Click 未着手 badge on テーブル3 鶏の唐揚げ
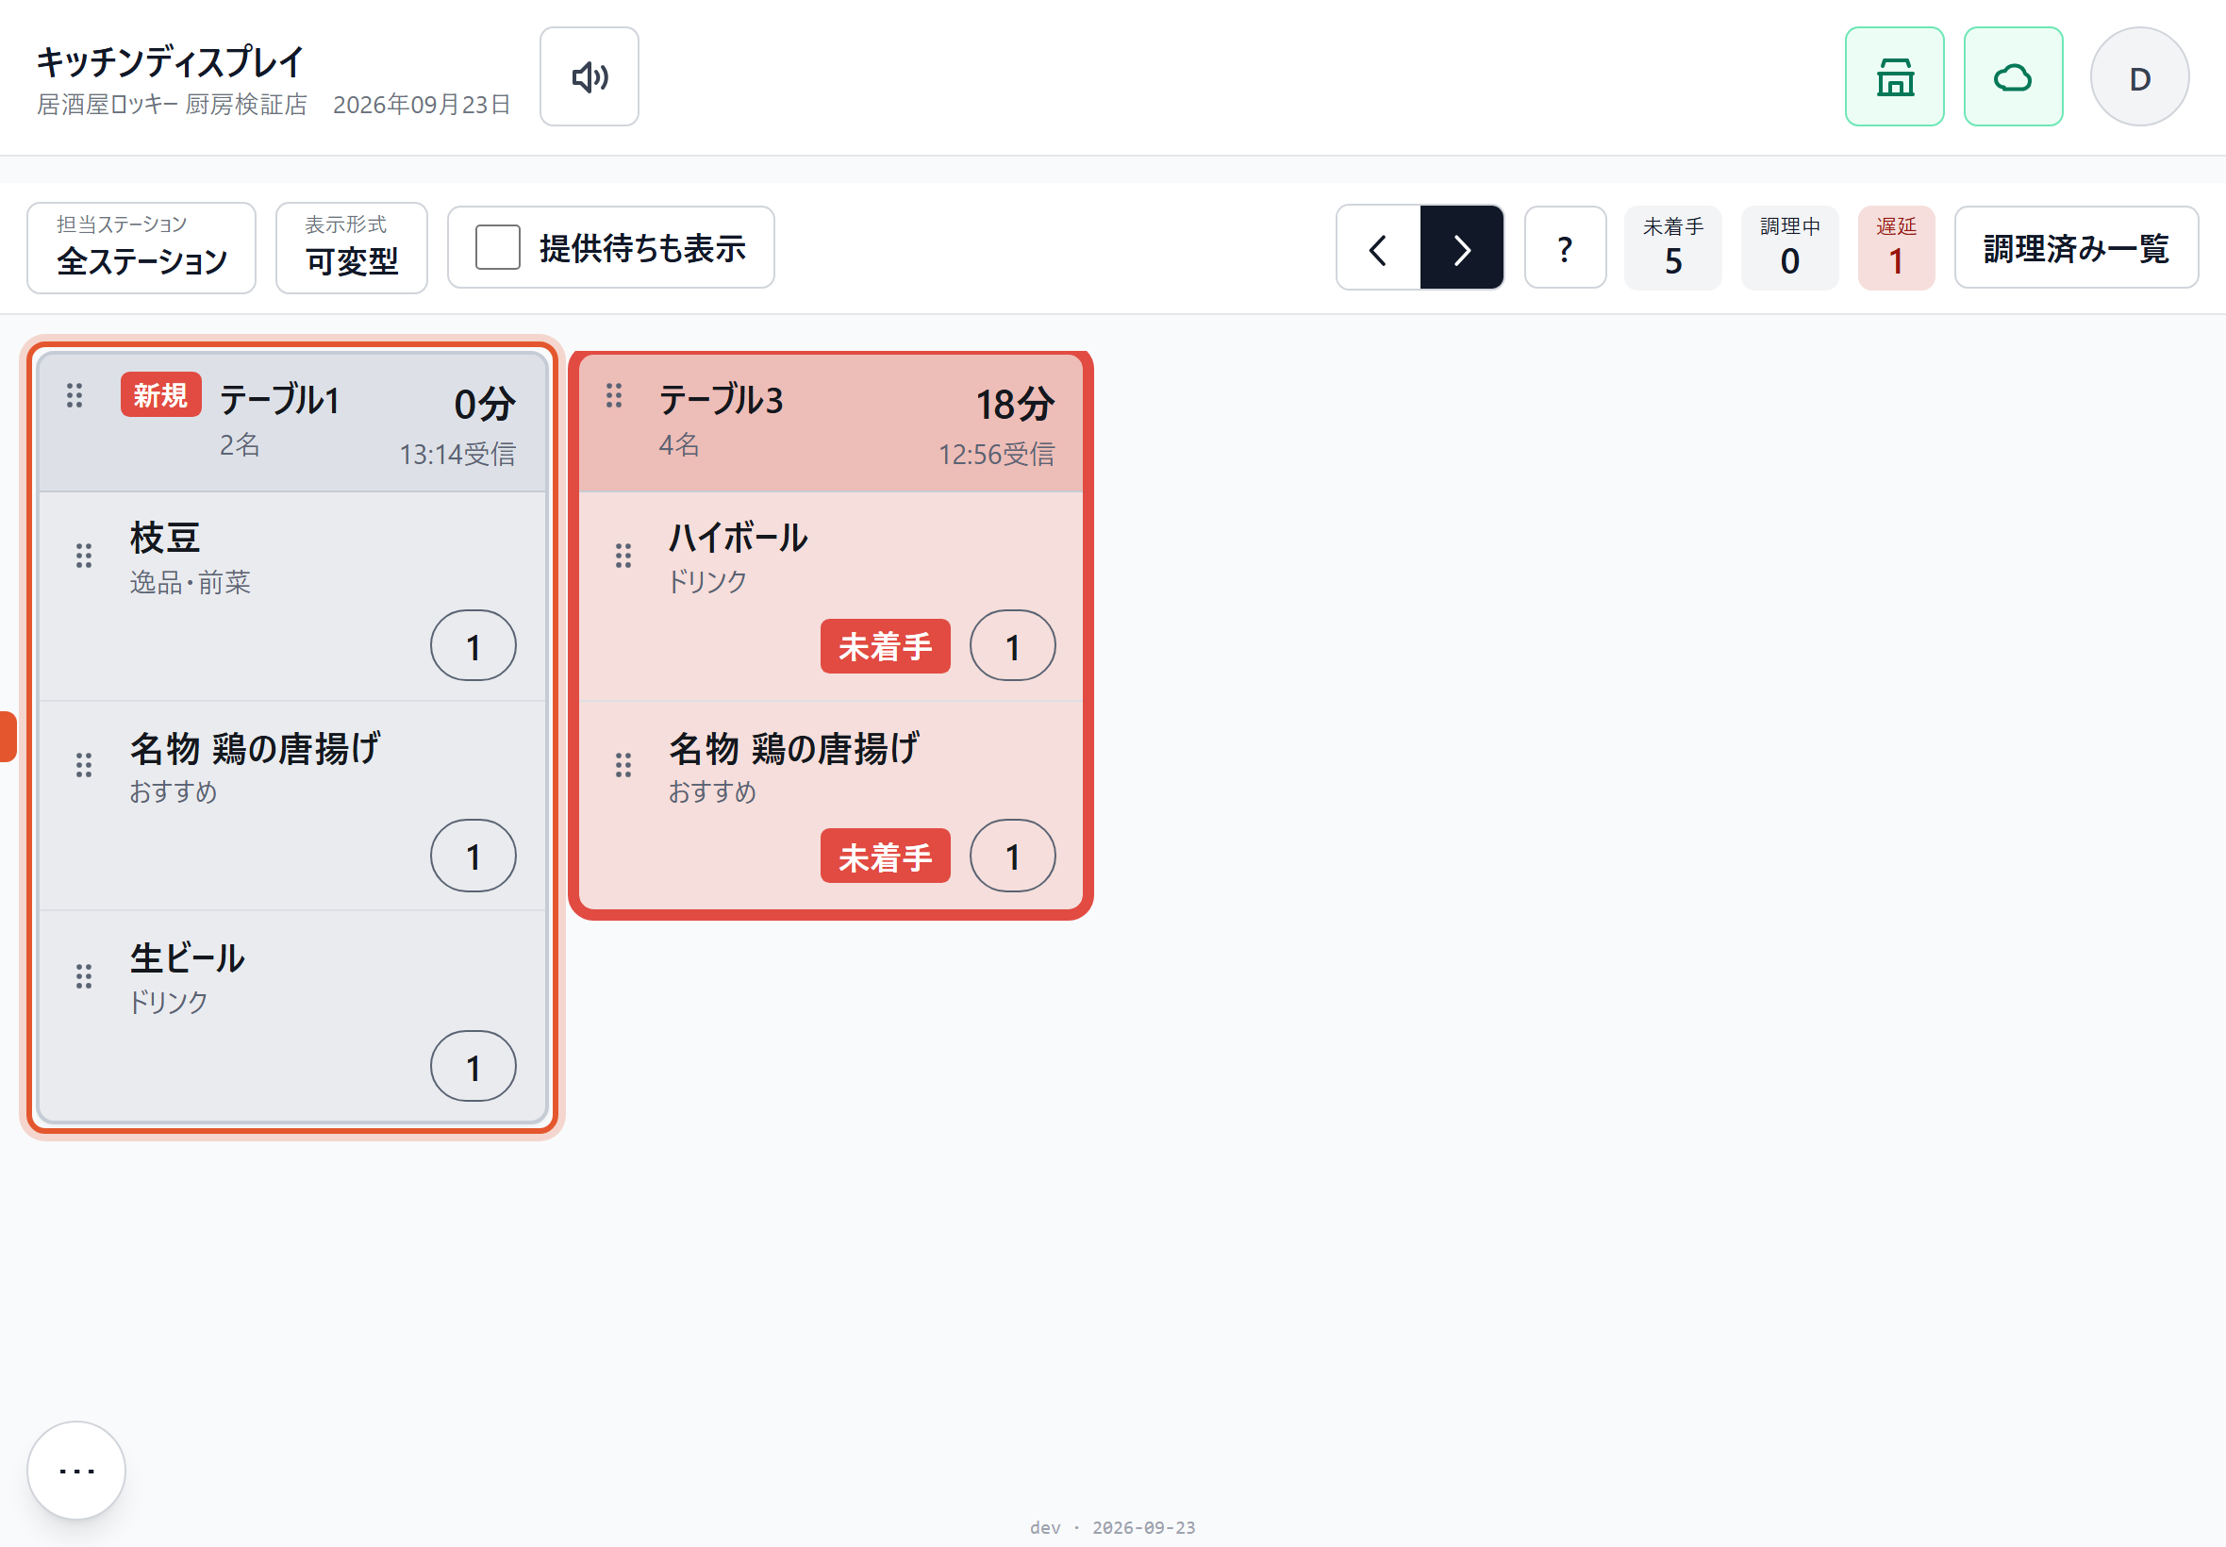2226x1547 pixels. point(885,856)
